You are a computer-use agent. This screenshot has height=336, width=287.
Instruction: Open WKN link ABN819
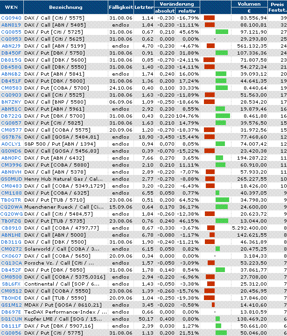point(11,25)
